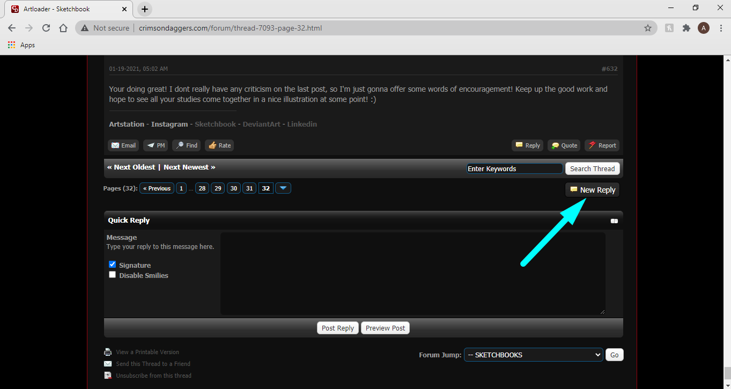Click the Not secure site info indicator
The image size is (731, 389).
pos(105,28)
